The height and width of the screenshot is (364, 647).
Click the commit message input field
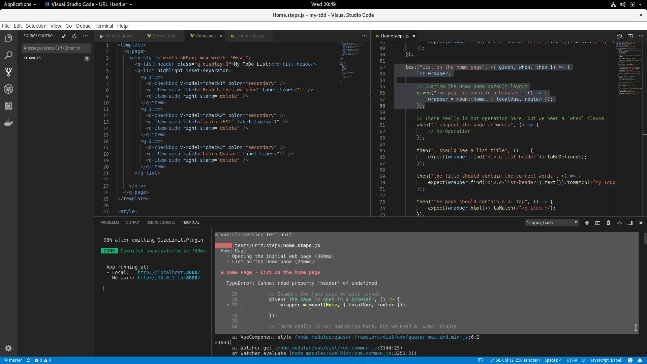[56, 48]
